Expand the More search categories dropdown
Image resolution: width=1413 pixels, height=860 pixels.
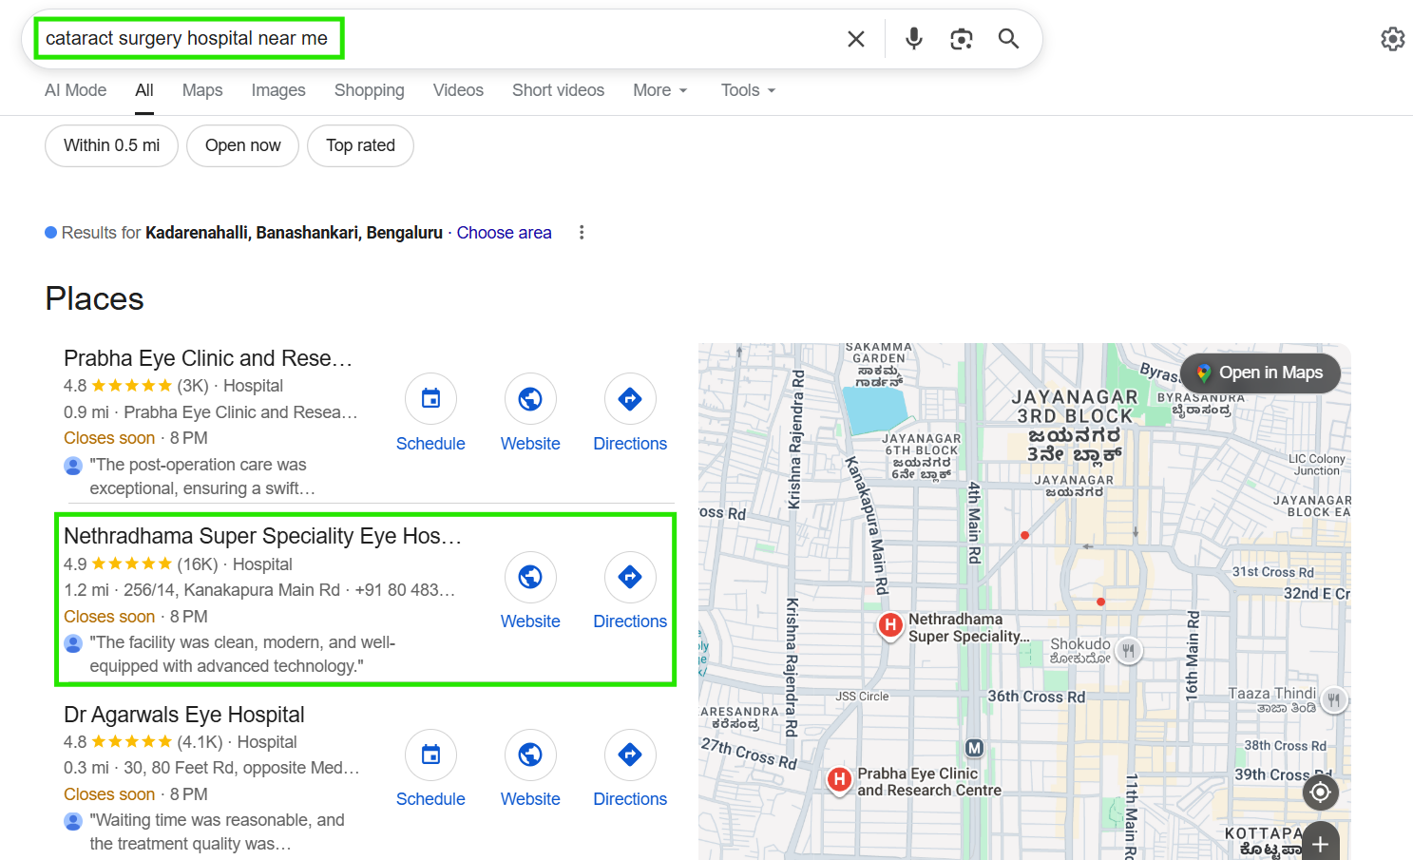tap(659, 90)
